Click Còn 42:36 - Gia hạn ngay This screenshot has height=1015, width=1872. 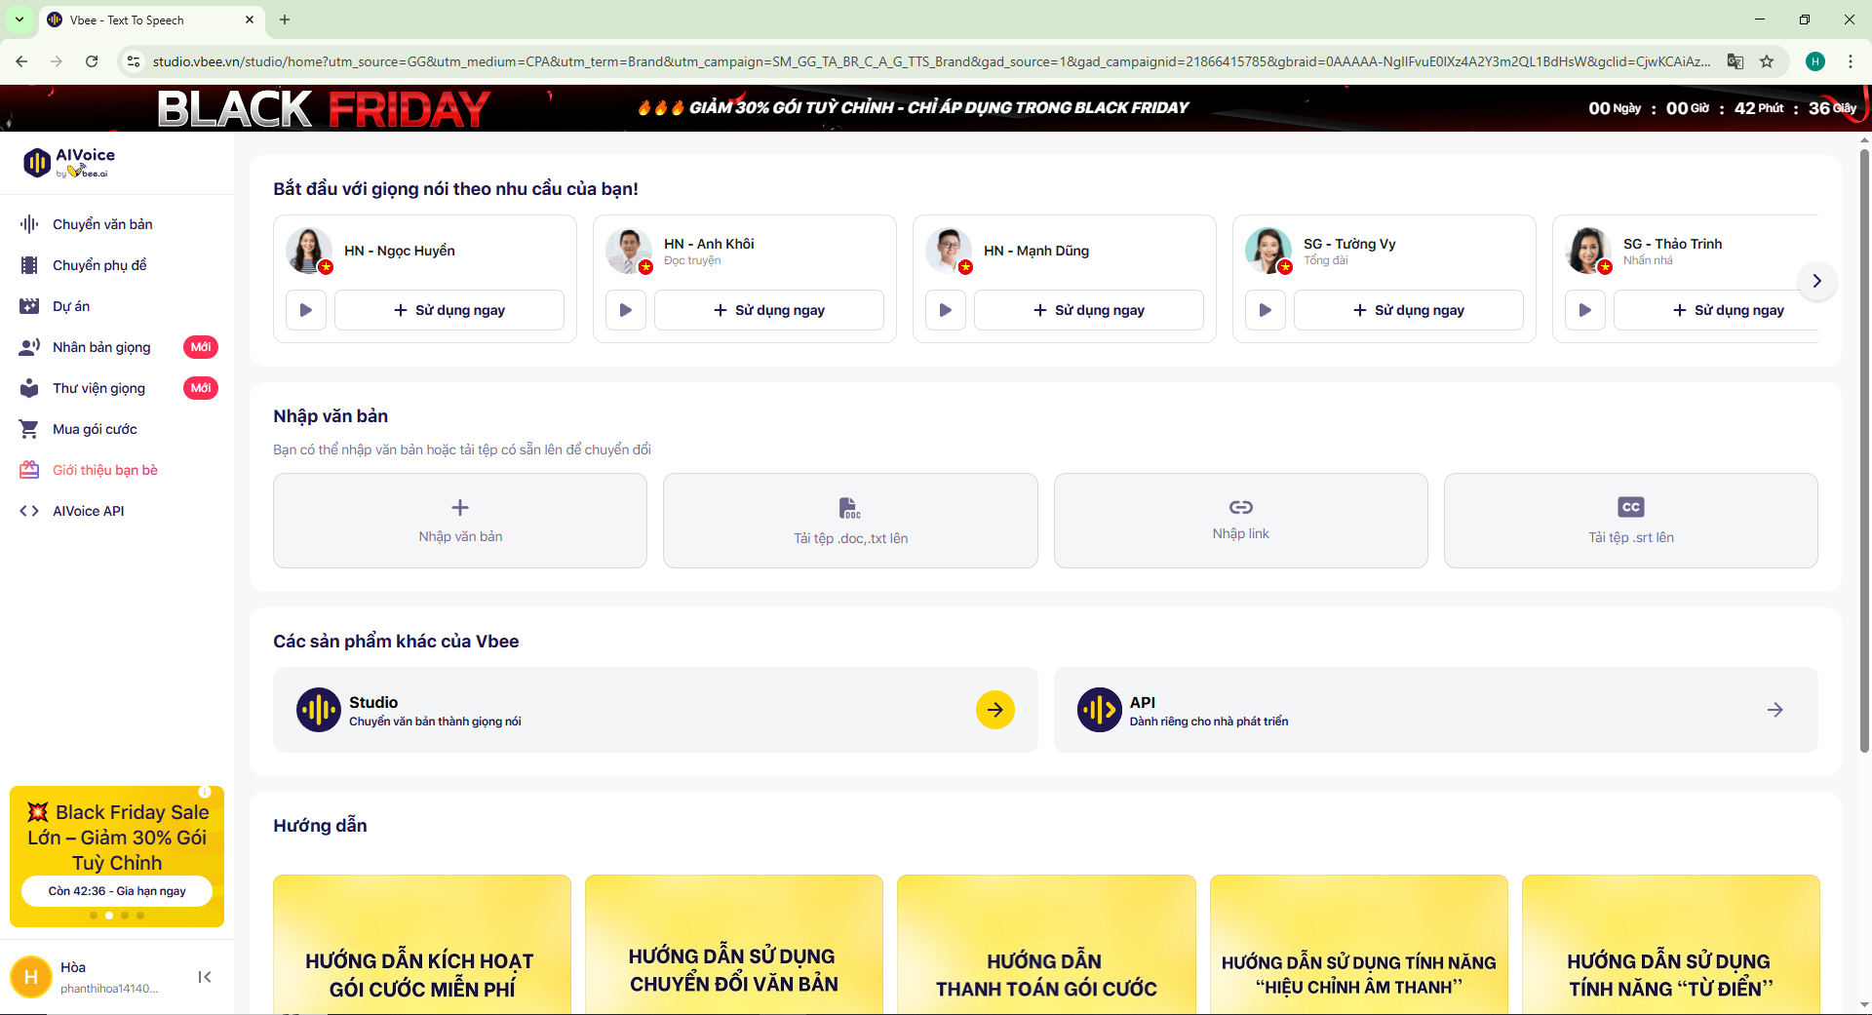click(x=117, y=891)
